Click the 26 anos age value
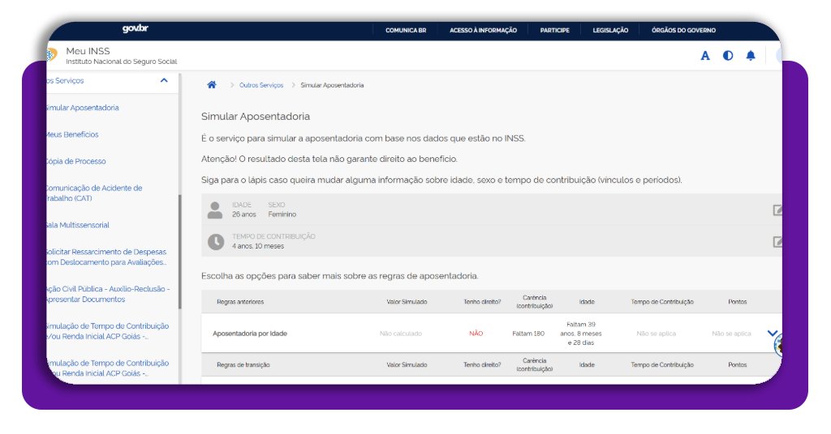This screenshot has width=831, height=434. 243,215
